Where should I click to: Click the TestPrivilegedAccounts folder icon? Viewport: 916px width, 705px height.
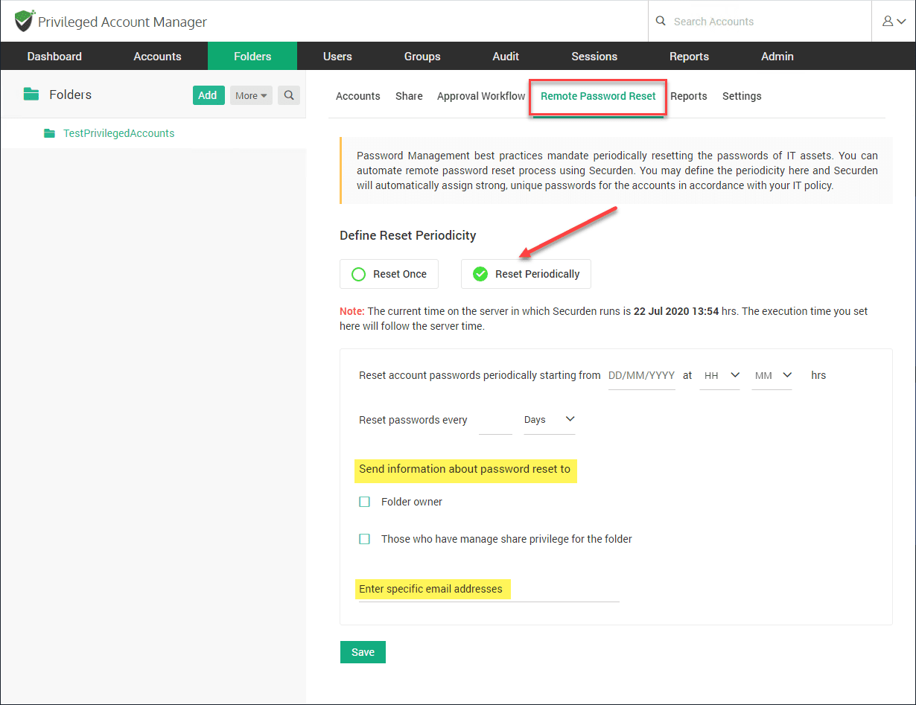[x=49, y=133]
